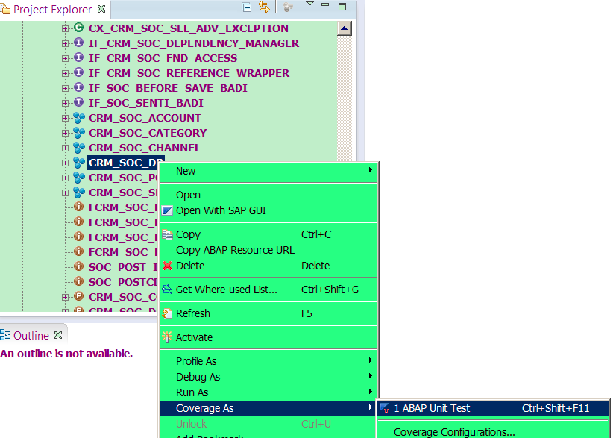Expand the IF_SOC_SENTI_BADI node

pyautogui.click(x=65, y=103)
